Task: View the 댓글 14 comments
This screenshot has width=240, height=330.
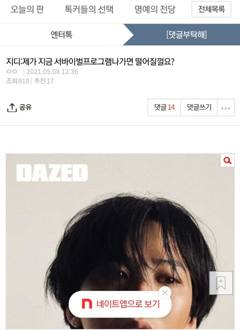Action: [164, 107]
